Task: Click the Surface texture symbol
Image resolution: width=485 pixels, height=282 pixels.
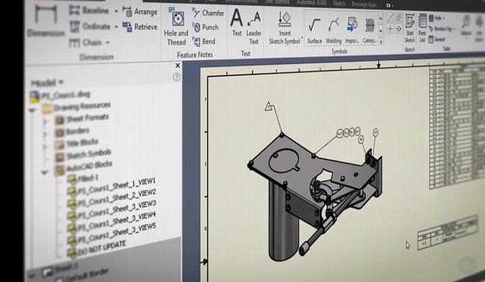Action: point(315,31)
